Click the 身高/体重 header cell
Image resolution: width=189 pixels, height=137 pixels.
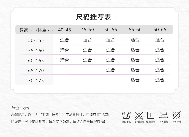coord(36,30)
